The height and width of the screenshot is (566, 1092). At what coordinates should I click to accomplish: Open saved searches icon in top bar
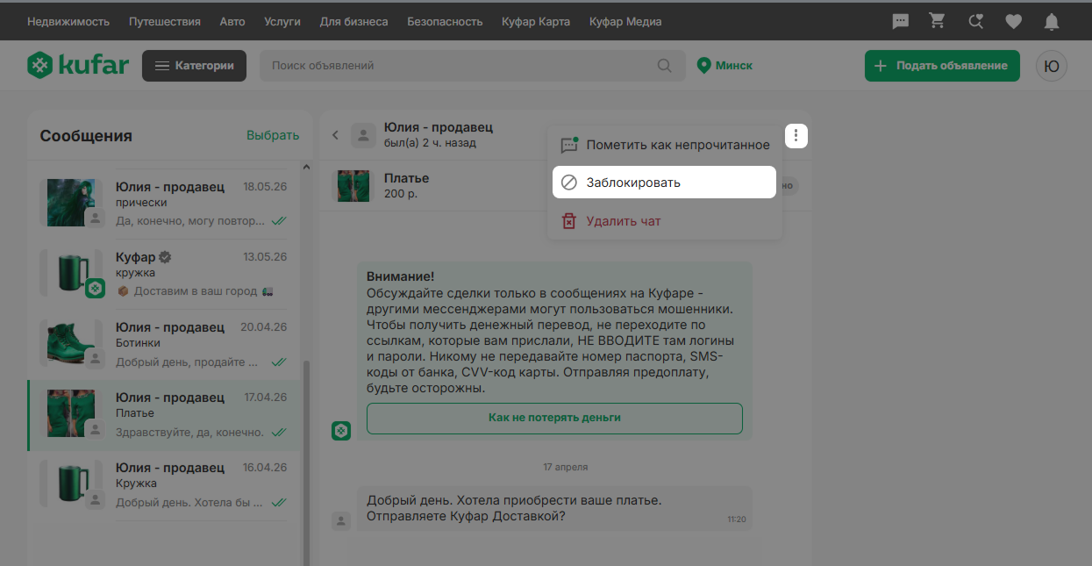point(975,22)
